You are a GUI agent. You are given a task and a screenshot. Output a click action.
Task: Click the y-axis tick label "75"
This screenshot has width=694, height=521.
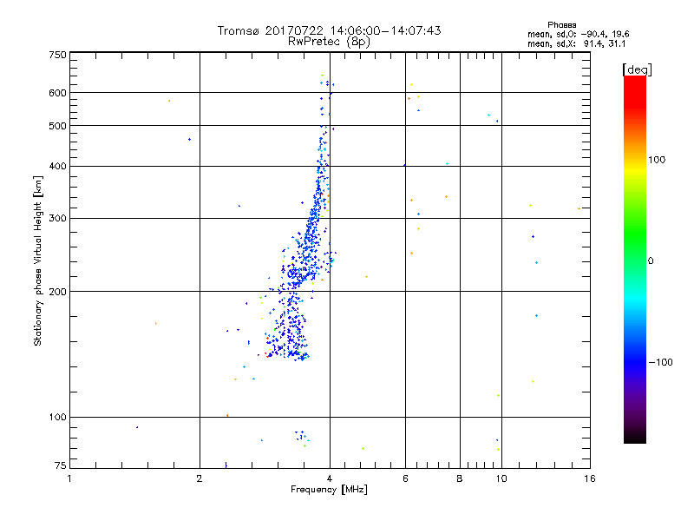coord(61,465)
